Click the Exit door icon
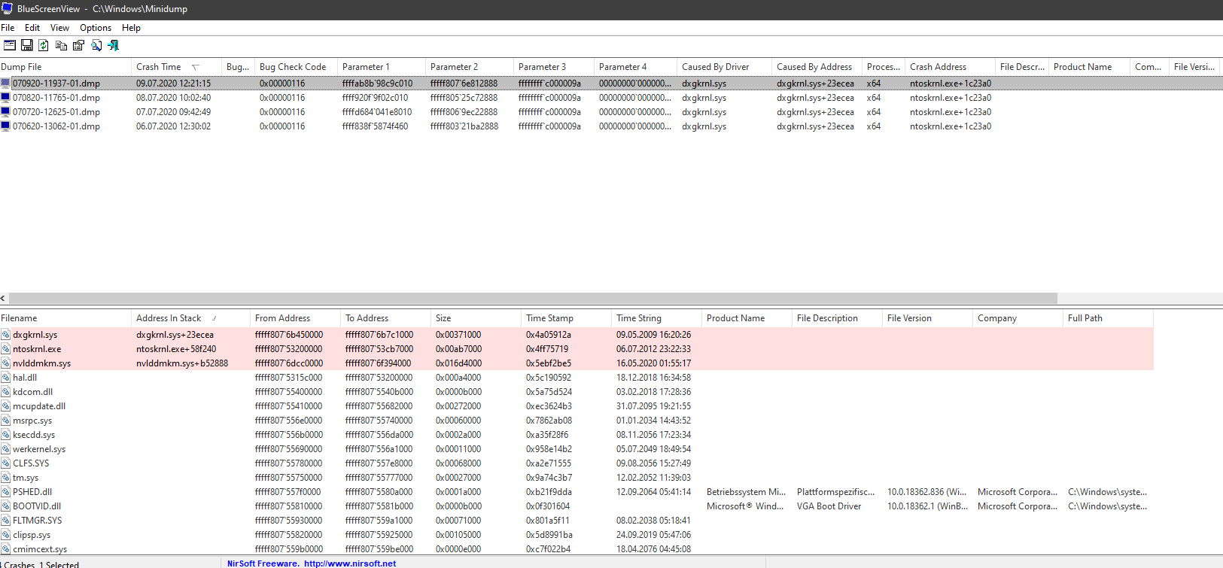1223x568 pixels. click(114, 45)
